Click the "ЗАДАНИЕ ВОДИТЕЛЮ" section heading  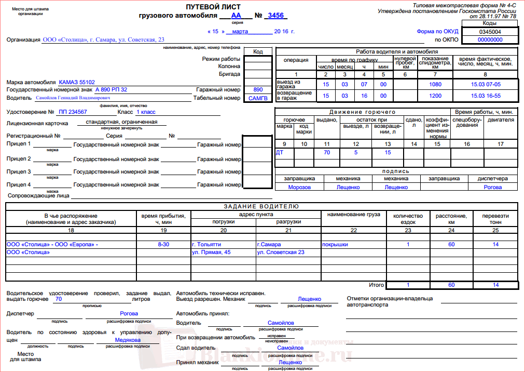261,207
